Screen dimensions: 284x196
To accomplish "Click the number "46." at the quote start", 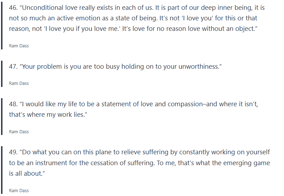I will click(14, 8).
